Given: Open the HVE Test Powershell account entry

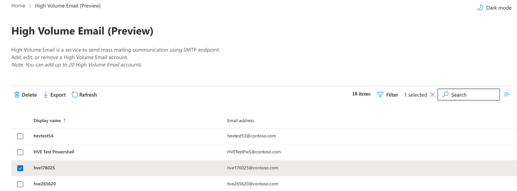Looking at the screenshot, I should [54, 152].
